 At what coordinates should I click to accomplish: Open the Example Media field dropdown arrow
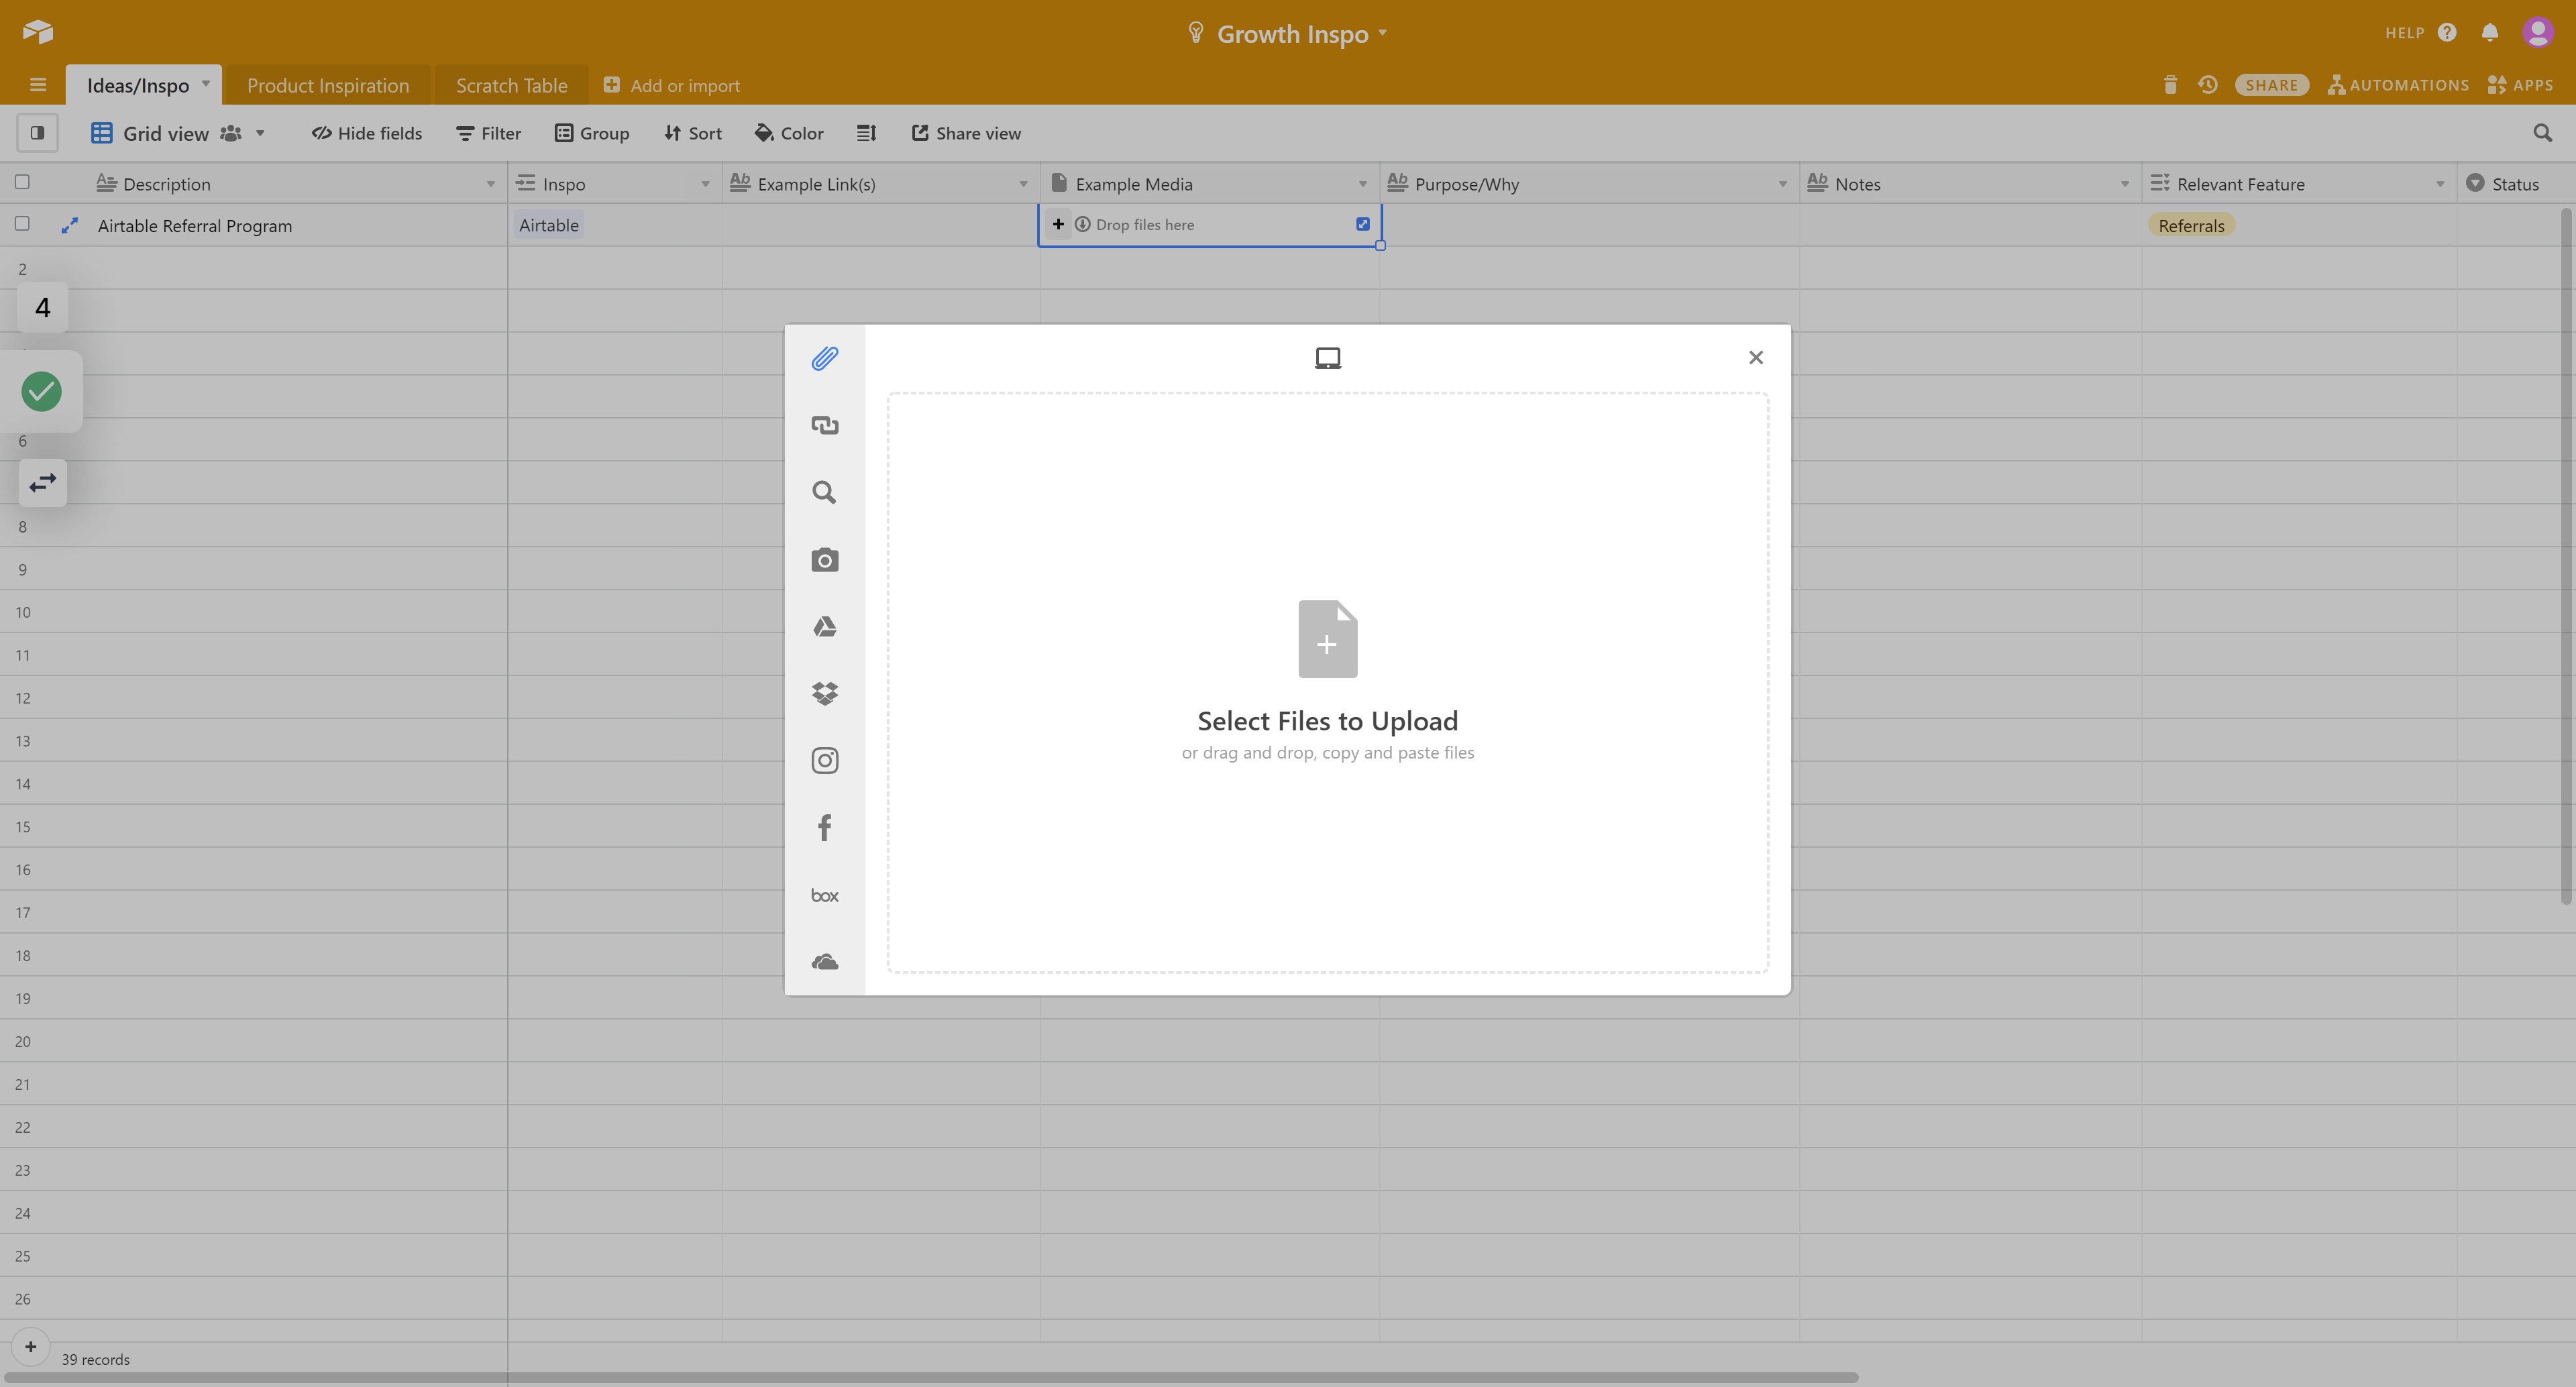tap(1362, 184)
